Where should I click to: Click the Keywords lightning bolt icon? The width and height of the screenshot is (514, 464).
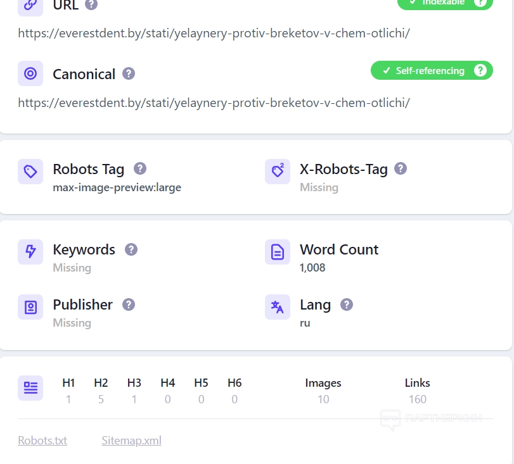pyautogui.click(x=30, y=252)
